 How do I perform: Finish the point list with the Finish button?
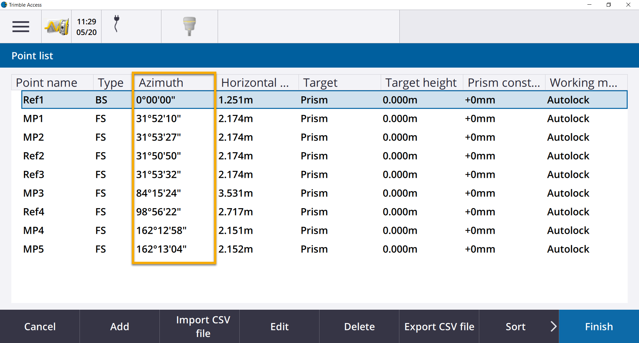(x=598, y=326)
